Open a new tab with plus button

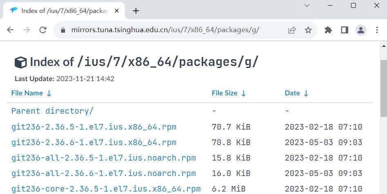(x=136, y=11)
